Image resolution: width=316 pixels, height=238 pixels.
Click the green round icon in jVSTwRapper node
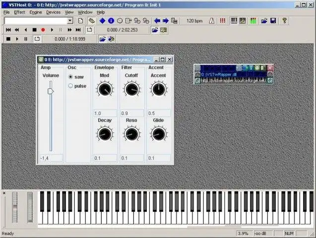click(257, 68)
